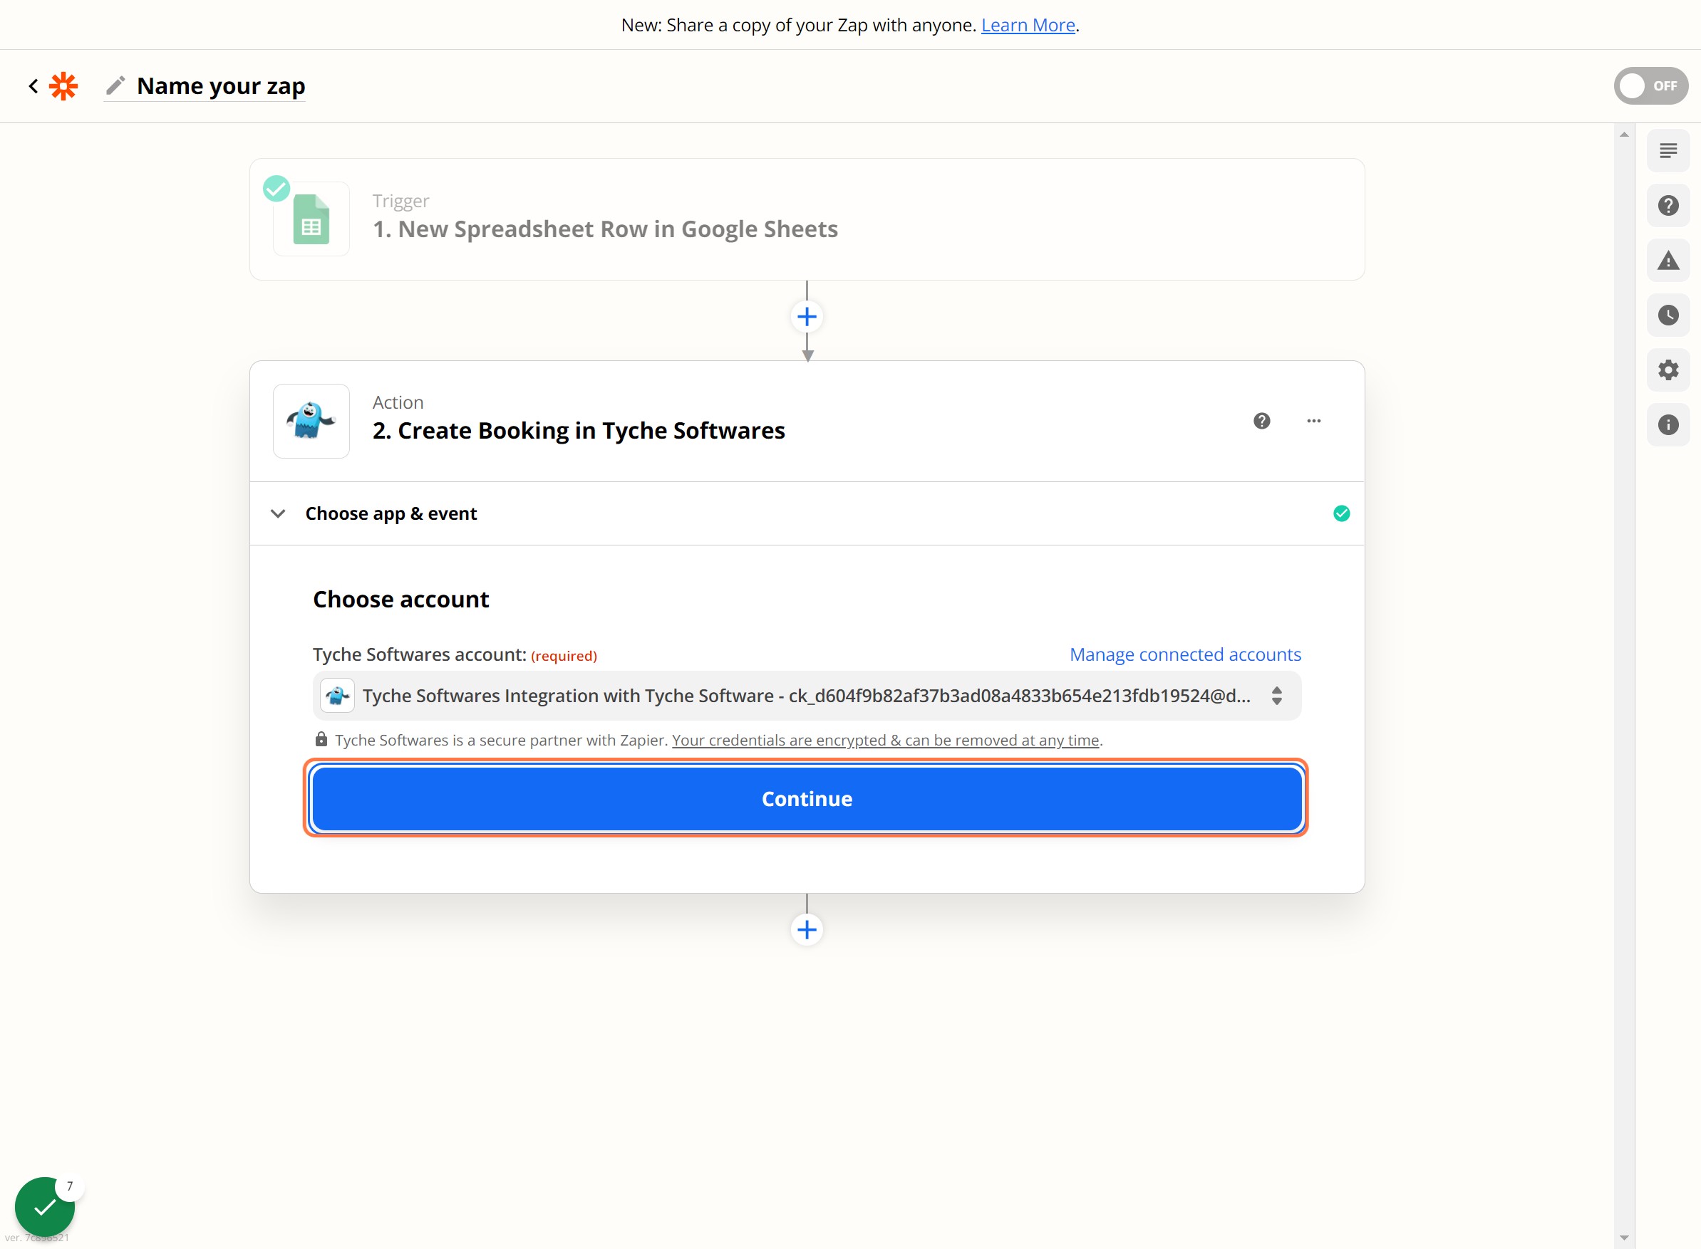Click the Create Booking in Tyche Softwares title
The width and height of the screenshot is (1701, 1249).
[578, 431]
